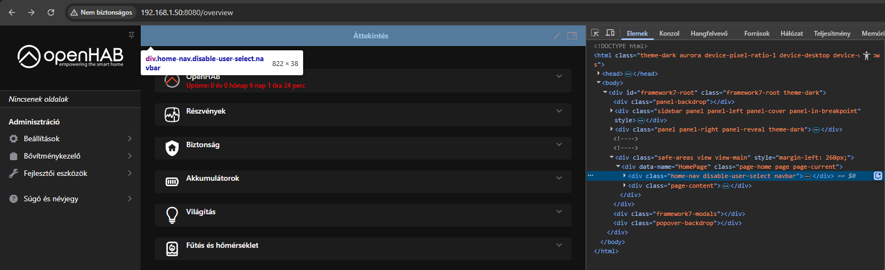Click the Beállítások gear icon
This screenshot has width=885, height=270.
pyautogui.click(x=14, y=139)
